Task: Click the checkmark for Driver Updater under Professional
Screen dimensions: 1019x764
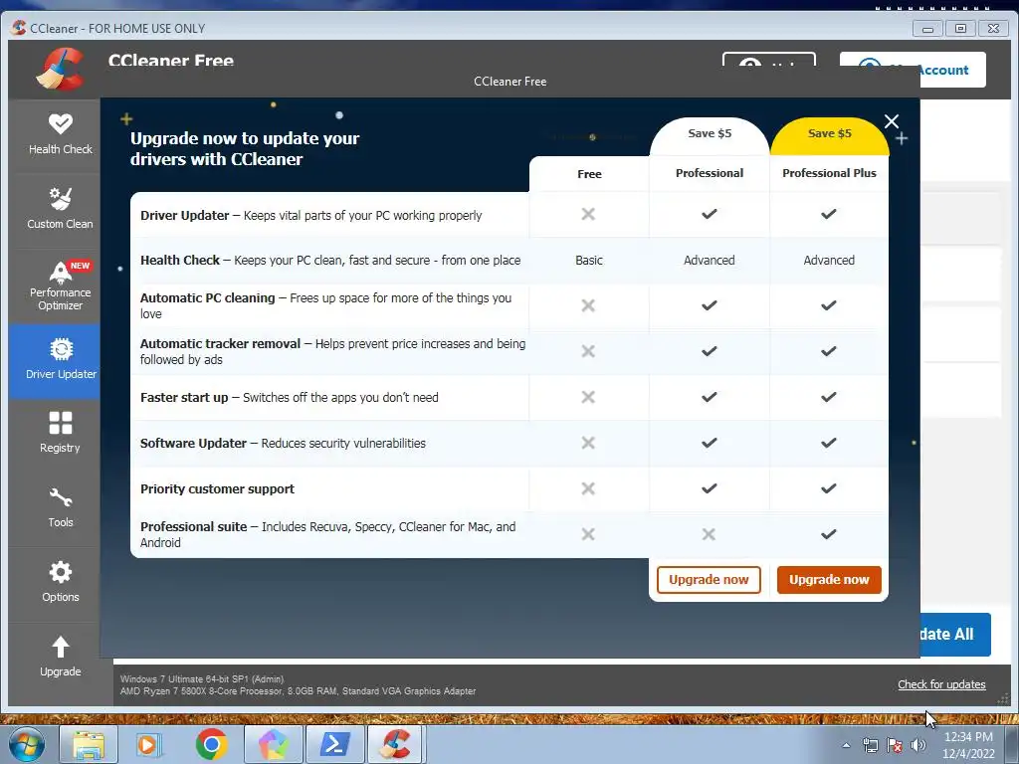Action: click(709, 214)
